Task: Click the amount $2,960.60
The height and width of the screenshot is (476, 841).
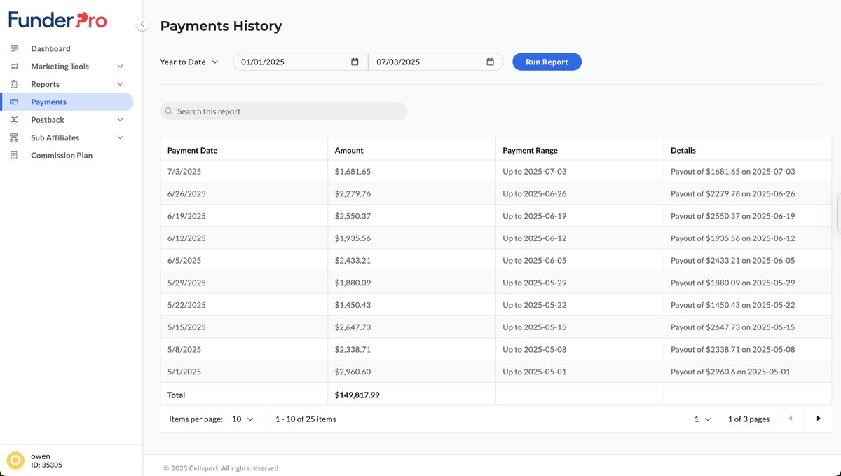Action: pos(353,372)
